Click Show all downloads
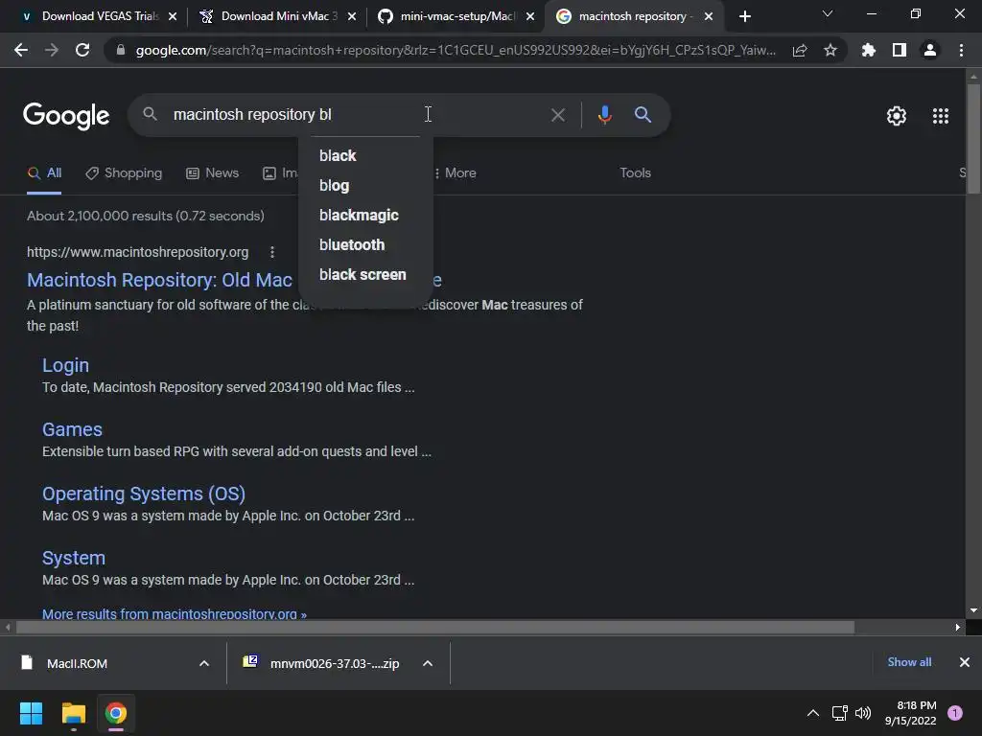The width and height of the screenshot is (982, 736). click(909, 662)
